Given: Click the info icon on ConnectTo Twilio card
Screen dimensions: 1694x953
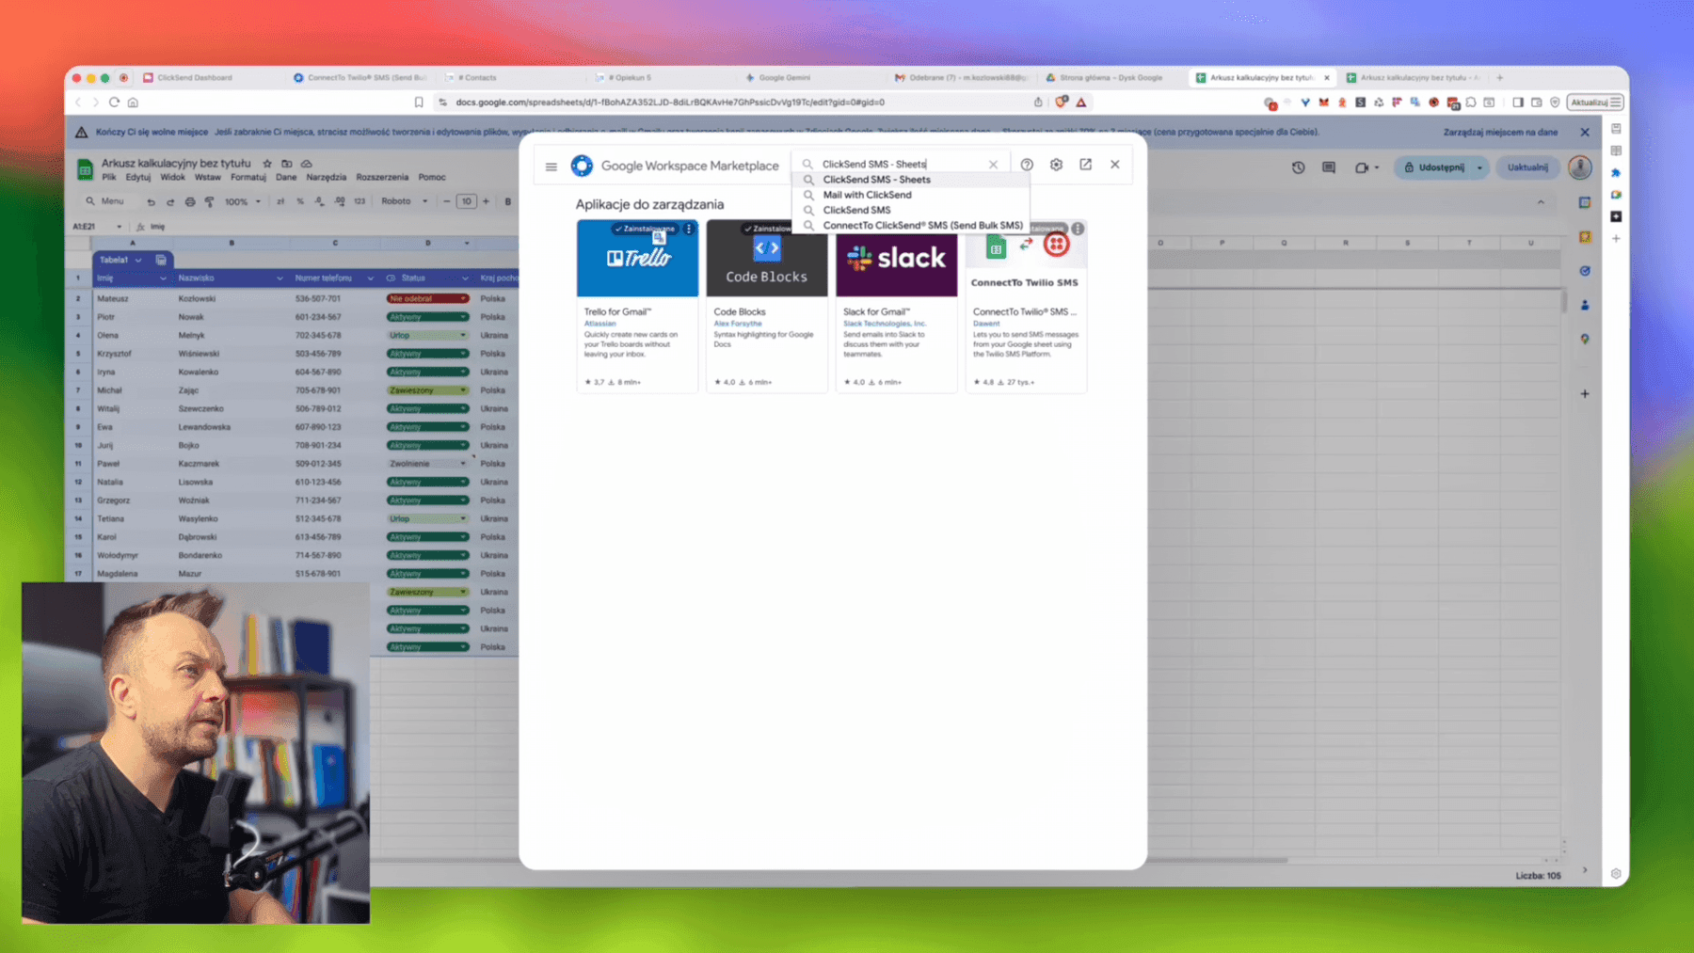Looking at the screenshot, I should 1078,229.
